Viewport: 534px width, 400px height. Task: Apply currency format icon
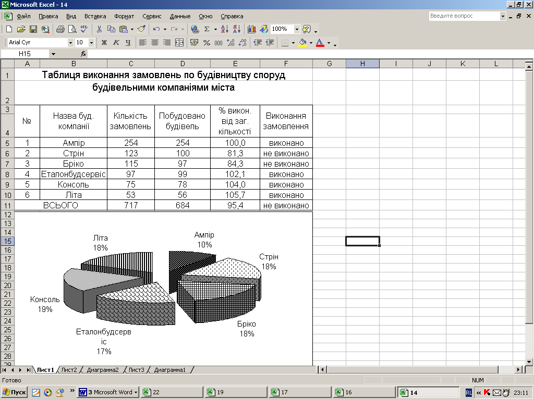(194, 43)
